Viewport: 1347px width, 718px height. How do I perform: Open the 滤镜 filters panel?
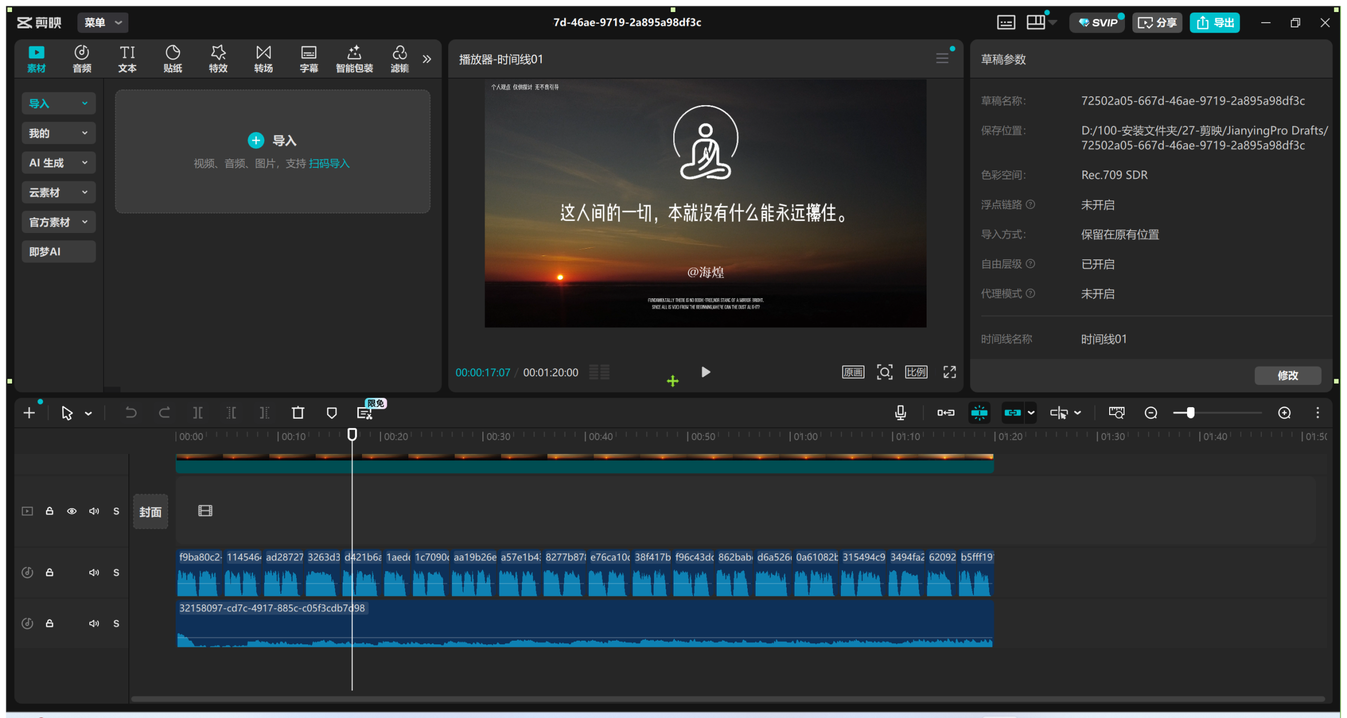tap(400, 58)
